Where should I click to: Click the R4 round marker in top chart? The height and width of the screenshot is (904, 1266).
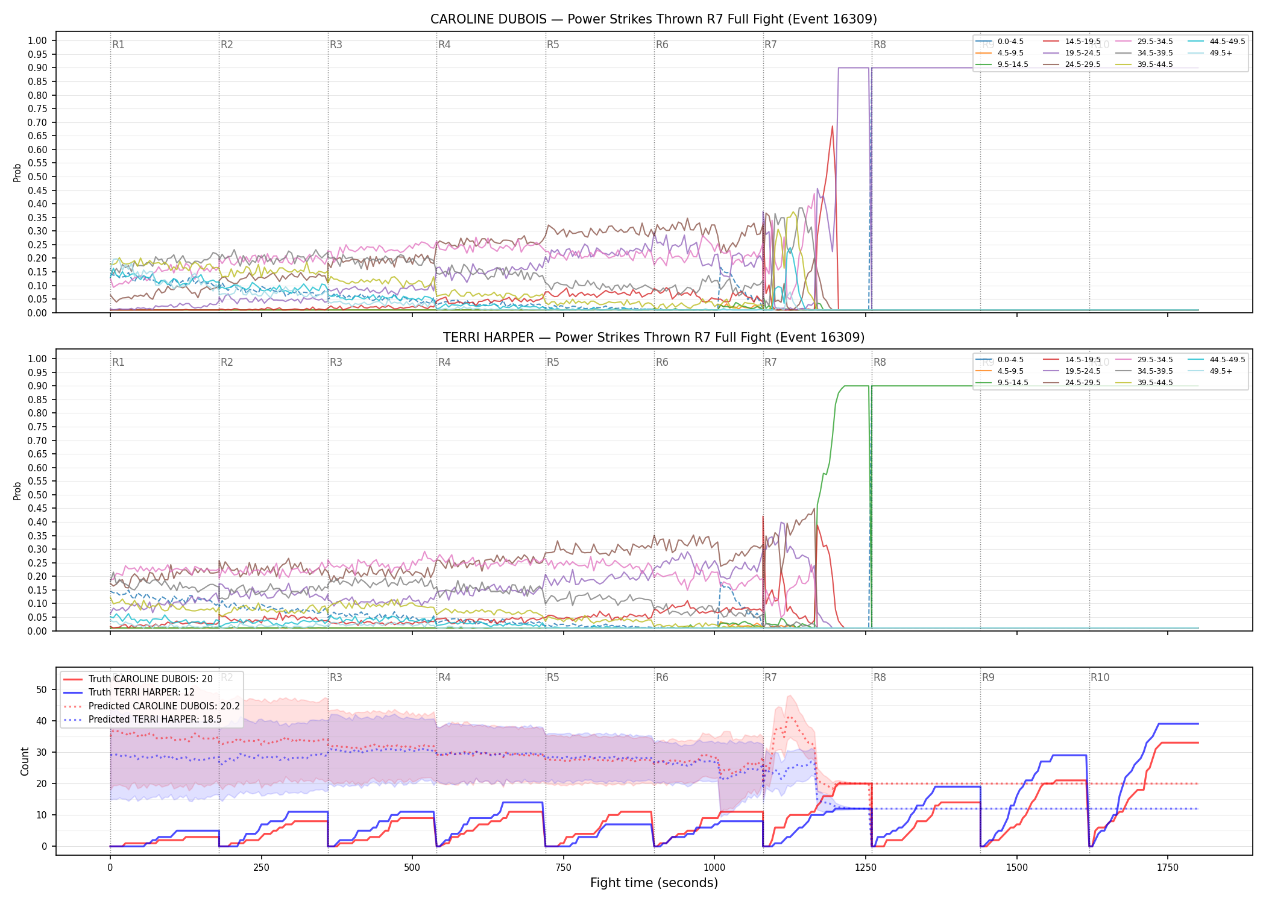(x=444, y=45)
